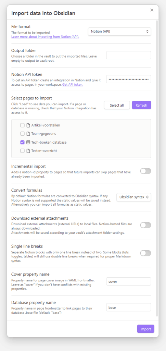Open the File format dropdown
166x351 pixels.
coord(119,32)
